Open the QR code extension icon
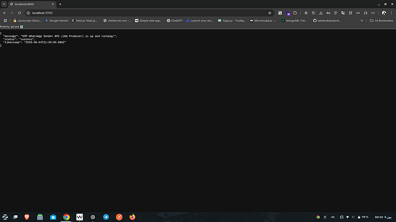The height and width of the screenshot is (222, 396). coord(350,13)
